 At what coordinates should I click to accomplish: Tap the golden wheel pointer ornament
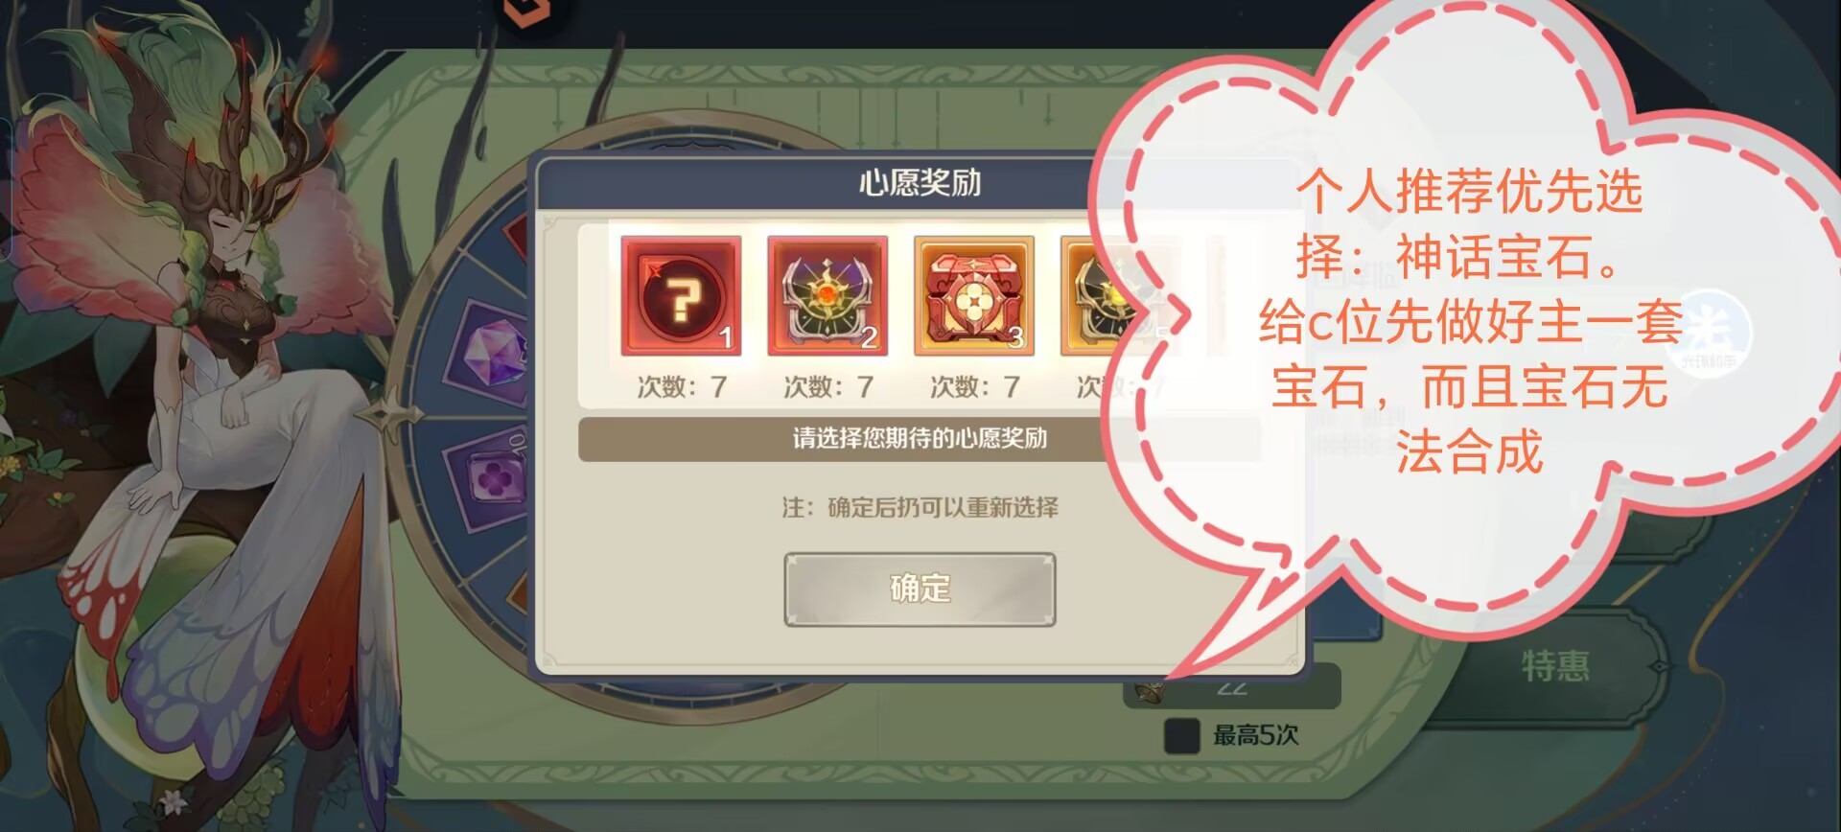tap(390, 419)
